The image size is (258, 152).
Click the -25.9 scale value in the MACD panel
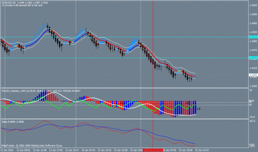252,117
